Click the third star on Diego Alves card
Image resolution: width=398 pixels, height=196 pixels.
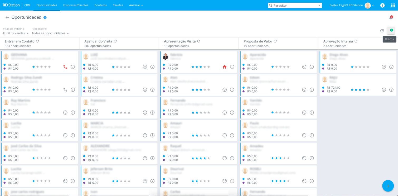tap(360, 67)
